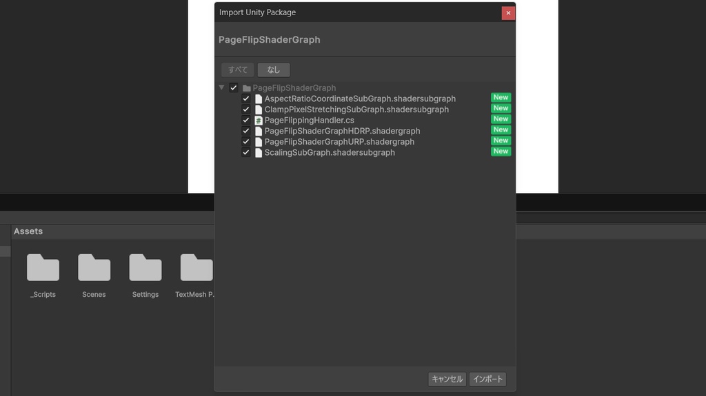Image resolution: width=706 pixels, height=396 pixels.
Task: Uncheck the PageFlipShaderGraph root folder checkbox
Action: (233, 87)
